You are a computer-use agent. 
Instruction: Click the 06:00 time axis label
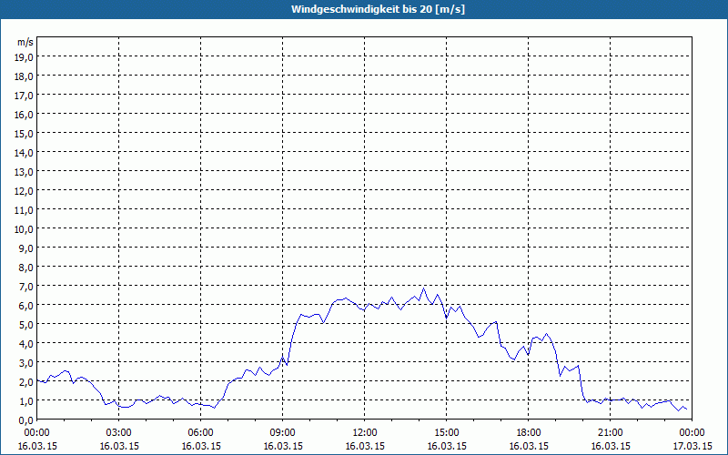pos(200,433)
